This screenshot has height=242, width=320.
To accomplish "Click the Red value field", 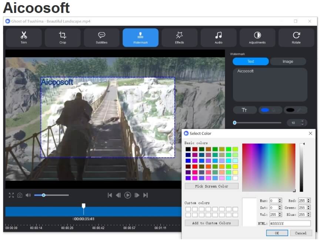I will coord(302,201).
